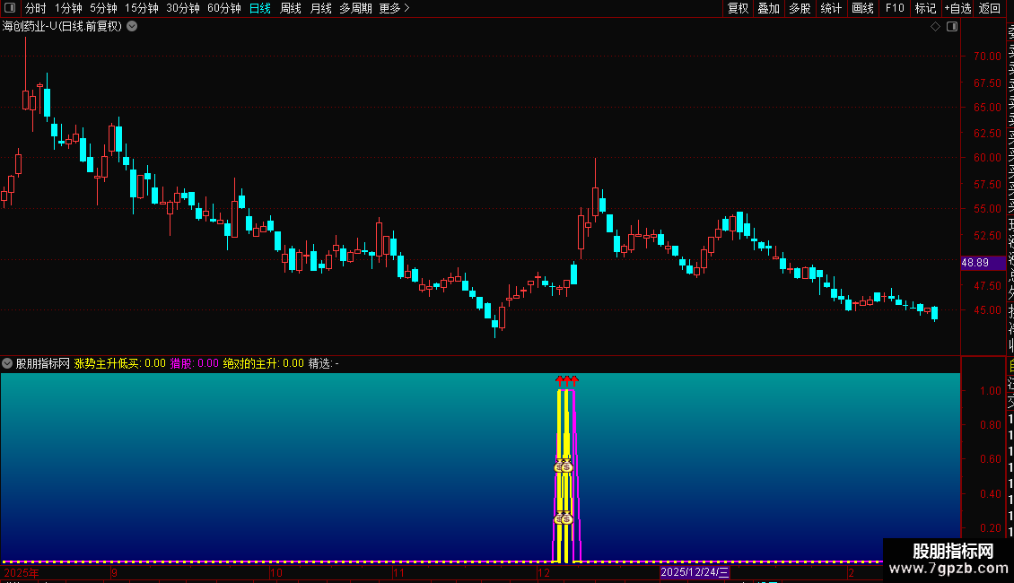
Task: Add stock with +自选 button
Action: point(957,8)
